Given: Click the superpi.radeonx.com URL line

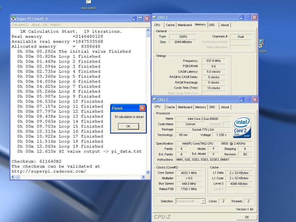Looking at the screenshot, I should pos(49,171).
